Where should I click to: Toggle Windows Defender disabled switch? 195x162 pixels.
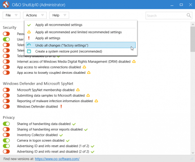tap(6, 107)
